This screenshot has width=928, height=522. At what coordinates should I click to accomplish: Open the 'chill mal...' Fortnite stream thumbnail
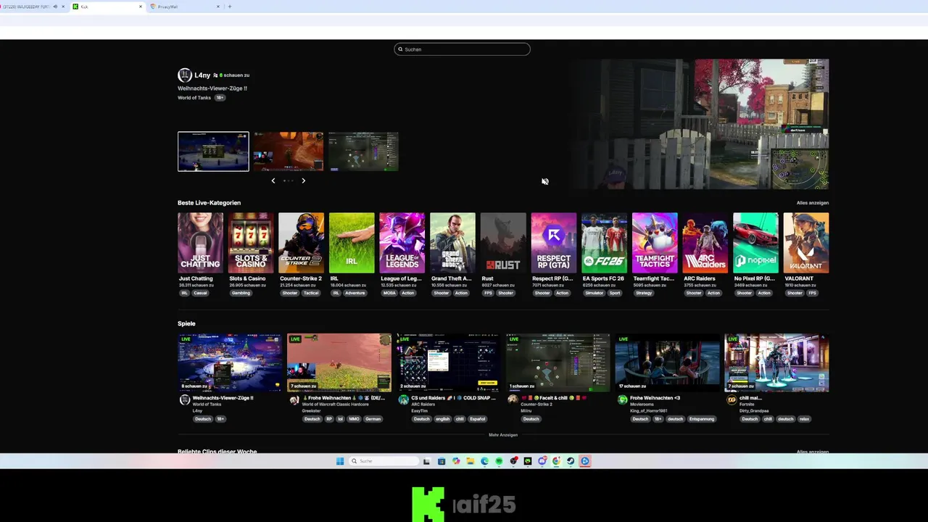point(776,362)
